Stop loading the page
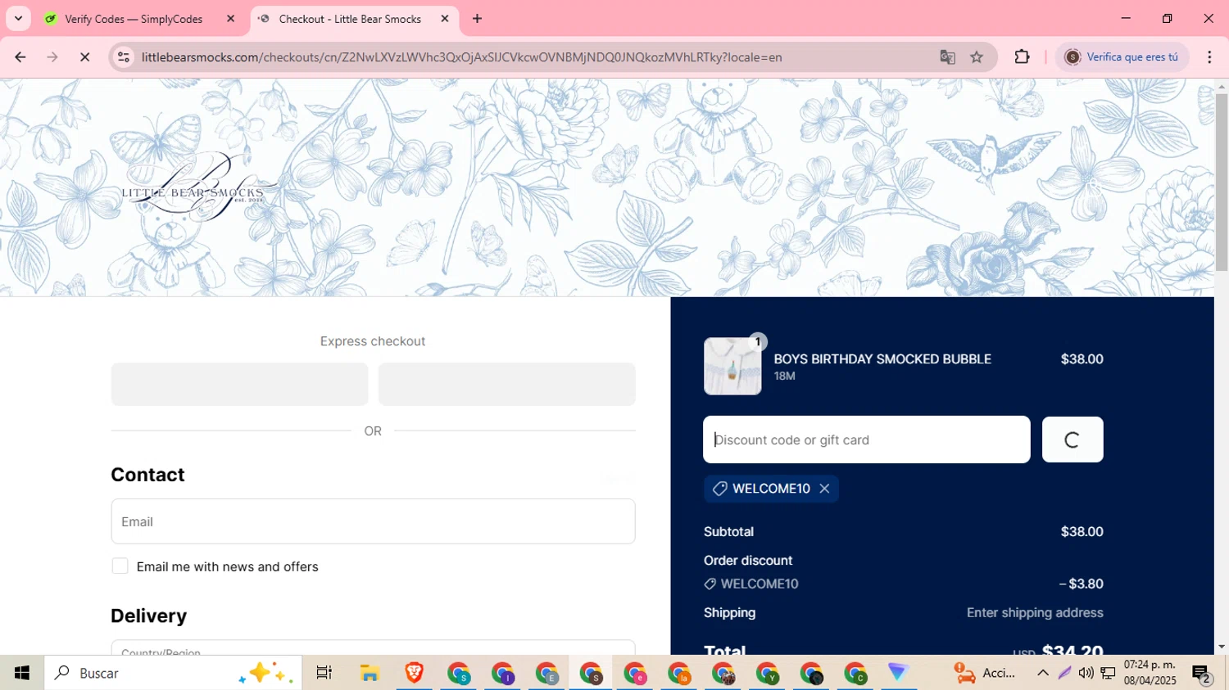Viewport: 1229px width, 690px height. pyautogui.click(x=84, y=57)
